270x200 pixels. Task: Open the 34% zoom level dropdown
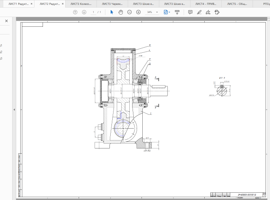(157, 12)
